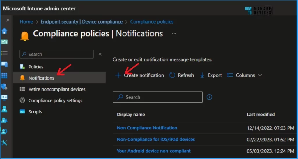Open Troubleshooting tools icon in sidebar

(x=4, y=142)
